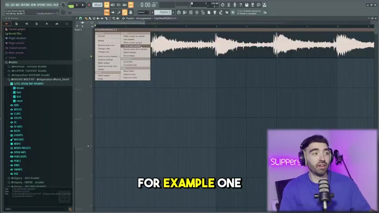This screenshot has width=379, height=213.
Task: Click the browser cloud tab icon
Action: pyautogui.click(x=57, y=24)
